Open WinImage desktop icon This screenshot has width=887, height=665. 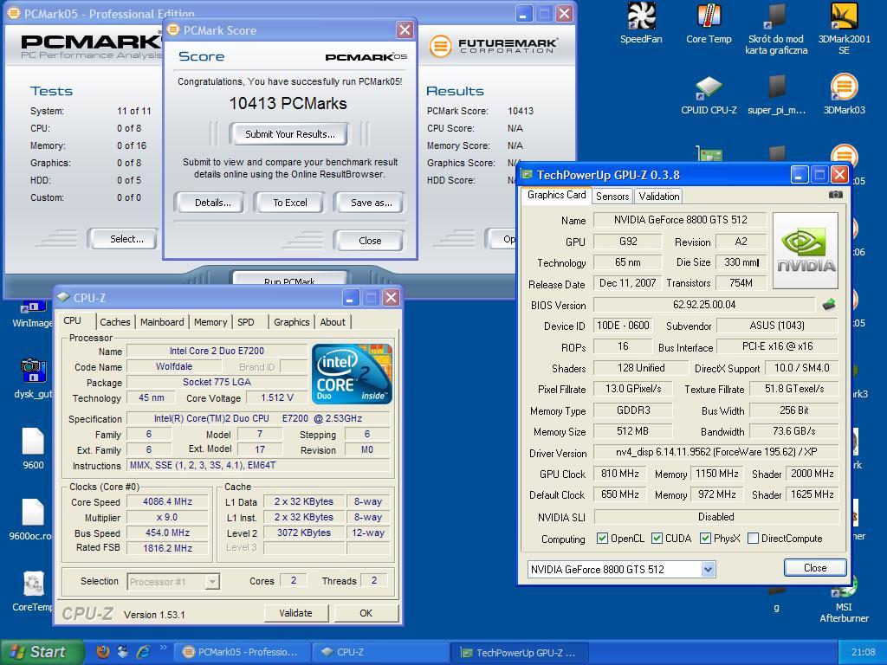(32, 314)
